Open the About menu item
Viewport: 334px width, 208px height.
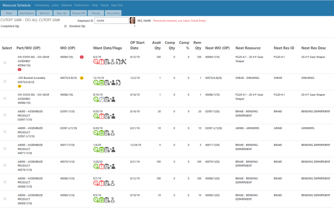(104, 5)
